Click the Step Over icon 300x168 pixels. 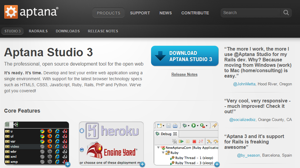point(216,141)
